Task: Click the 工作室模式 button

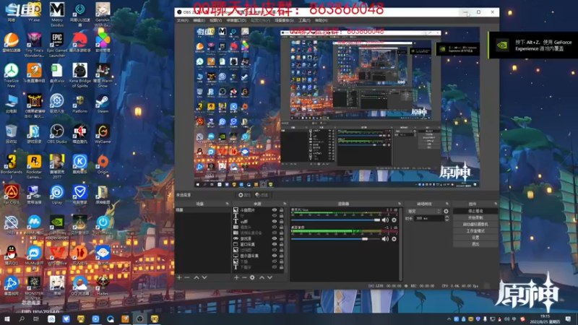Action: [x=475, y=230]
